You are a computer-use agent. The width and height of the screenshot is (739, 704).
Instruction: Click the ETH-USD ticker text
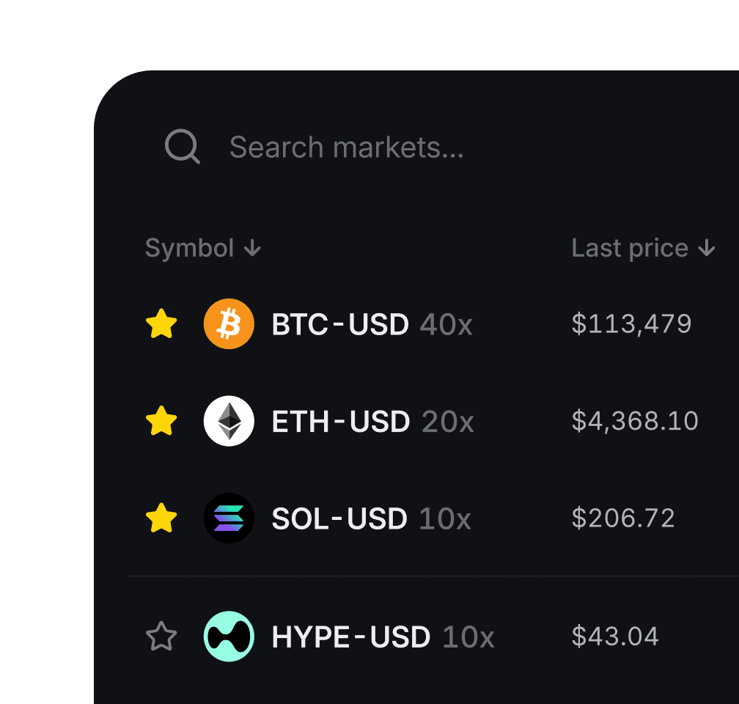[x=341, y=421]
